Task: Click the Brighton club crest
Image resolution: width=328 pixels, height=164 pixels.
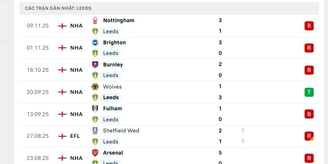Action: point(95,42)
